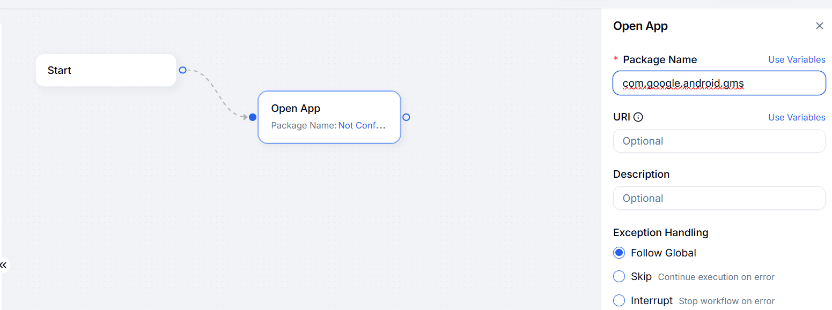The width and height of the screenshot is (832, 310).
Task: Click the Description input field
Action: (x=719, y=198)
